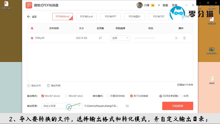Click the 小嗨 username
This screenshot has width=220, height=124.
tap(146, 5)
